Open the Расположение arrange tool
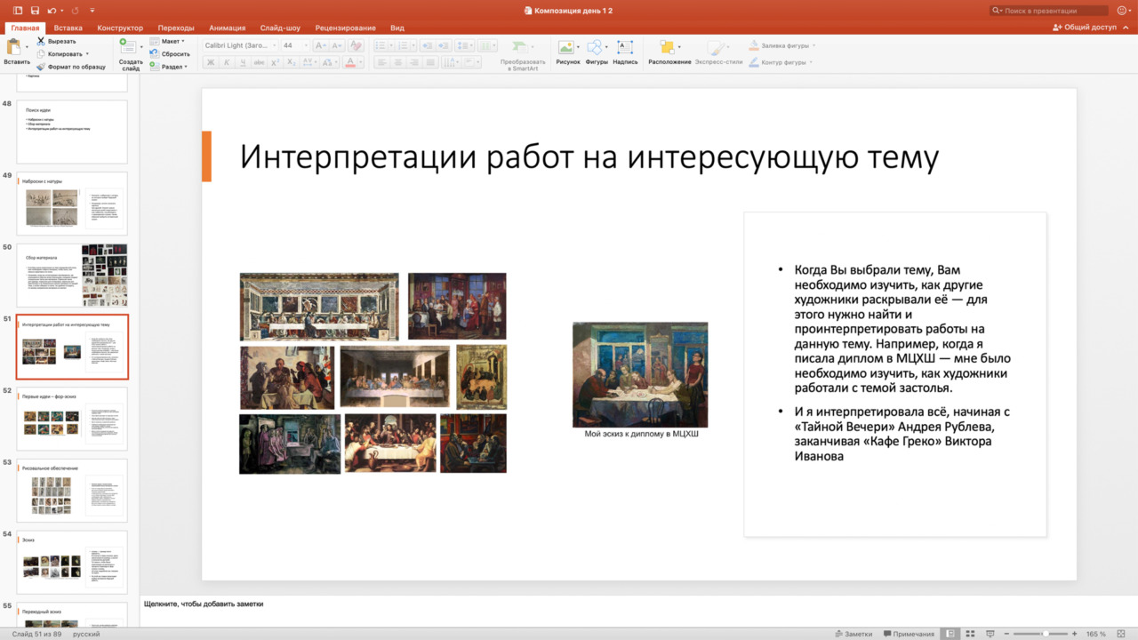 669,52
